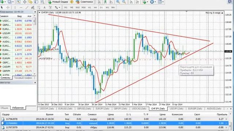Set chart timeframe to H4
234x131 pixels.
point(95,7)
